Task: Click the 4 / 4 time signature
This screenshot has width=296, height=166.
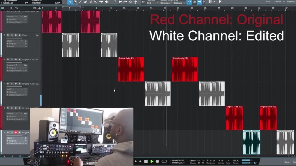Action: click(221, 160)
